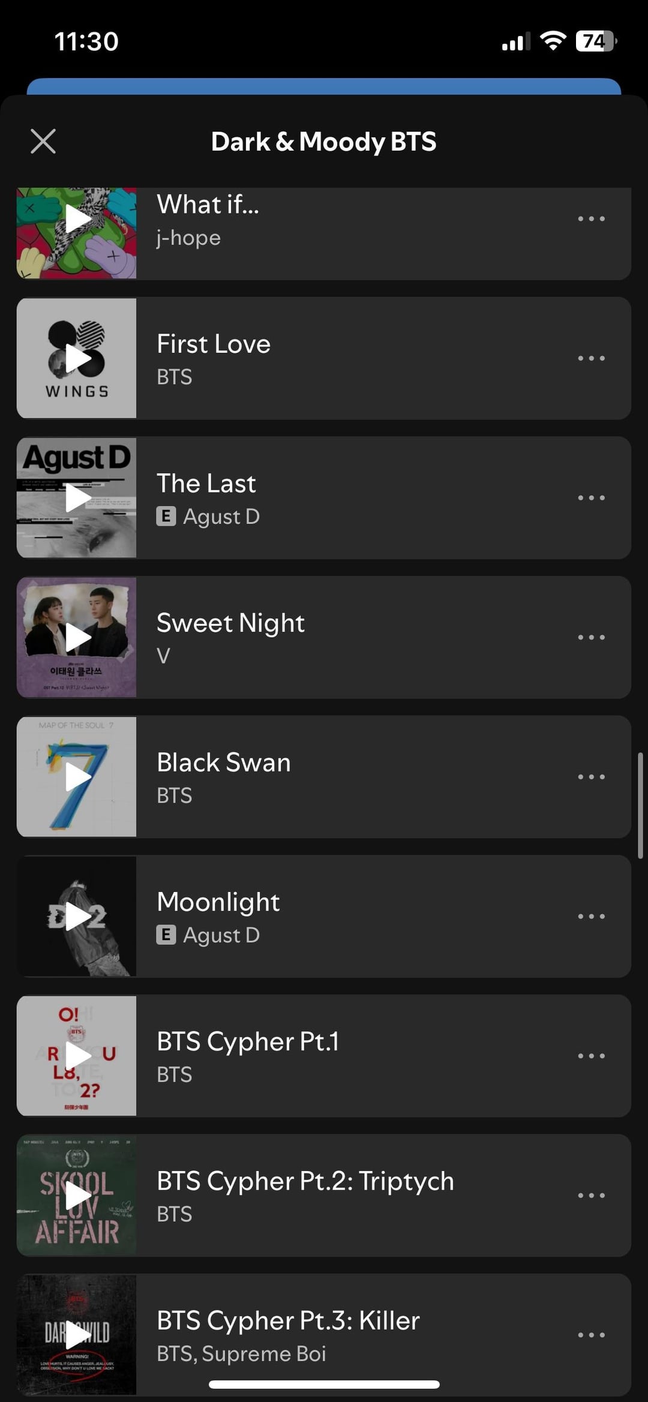Image resolution: width=648 pixels, height=1402 pixels.
Task: Close the Dark & Moody BTS playlist
Action: point(43,142)
